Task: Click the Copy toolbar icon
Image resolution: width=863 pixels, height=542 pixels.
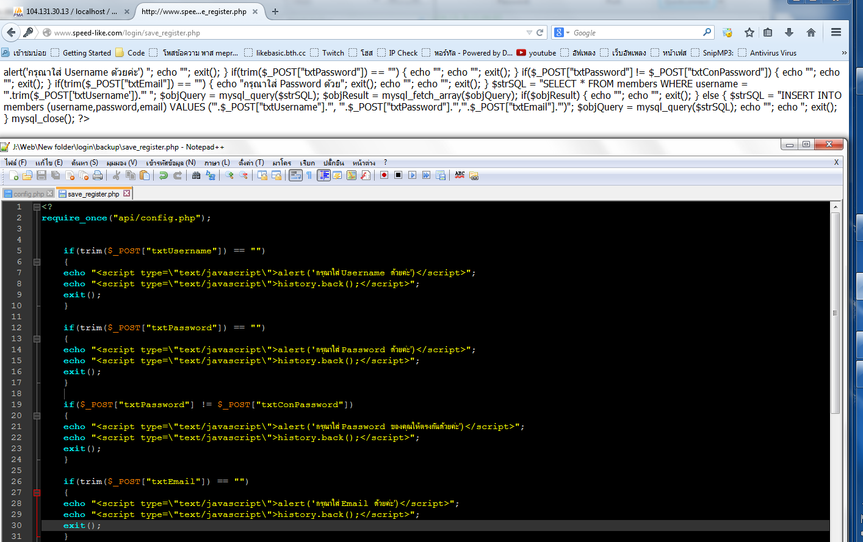Action: [130, 176]
